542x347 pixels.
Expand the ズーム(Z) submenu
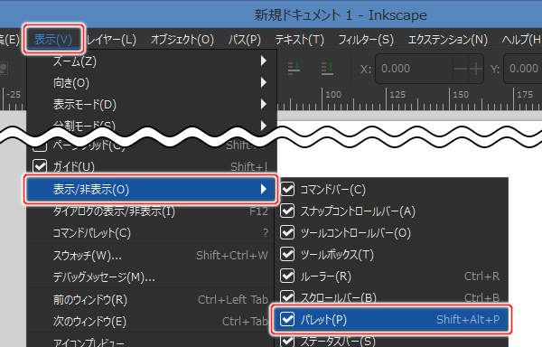point(152,61)
